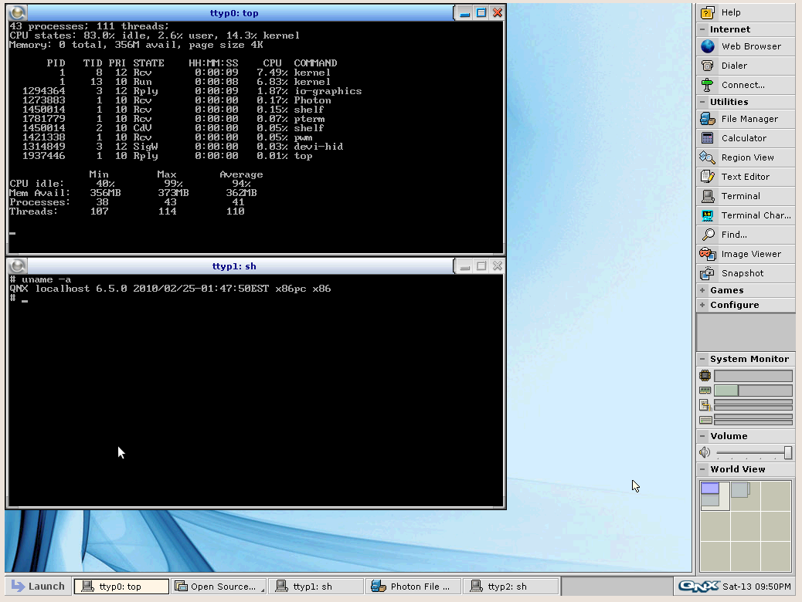Switch to Photon File taskbar item
This screenshot has width=802, height=602.
pos(415,587)
